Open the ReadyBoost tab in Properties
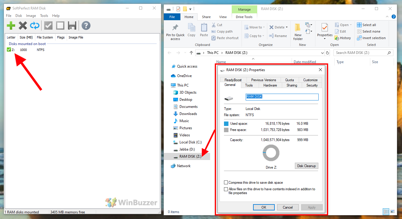402x219 pixels. pos(233,80)
